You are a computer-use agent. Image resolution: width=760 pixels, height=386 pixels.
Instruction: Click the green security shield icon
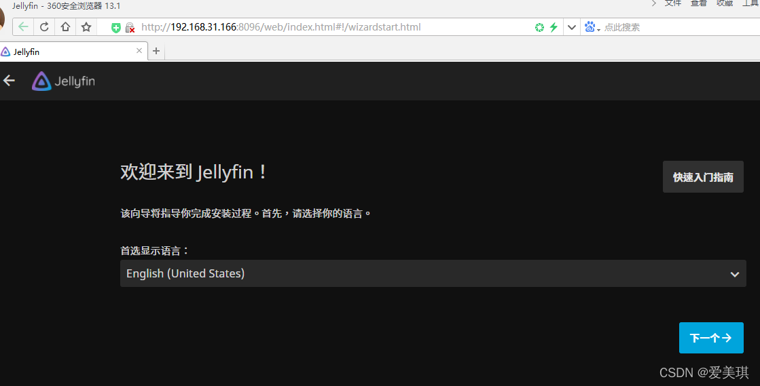[x=116, y=28]
